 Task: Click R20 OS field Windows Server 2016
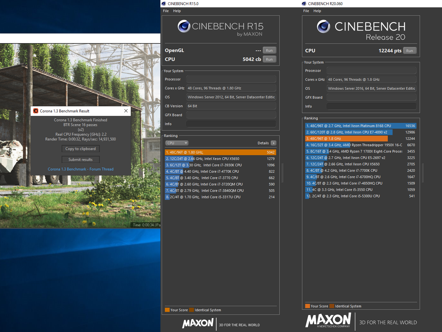[x=372, y=88]
